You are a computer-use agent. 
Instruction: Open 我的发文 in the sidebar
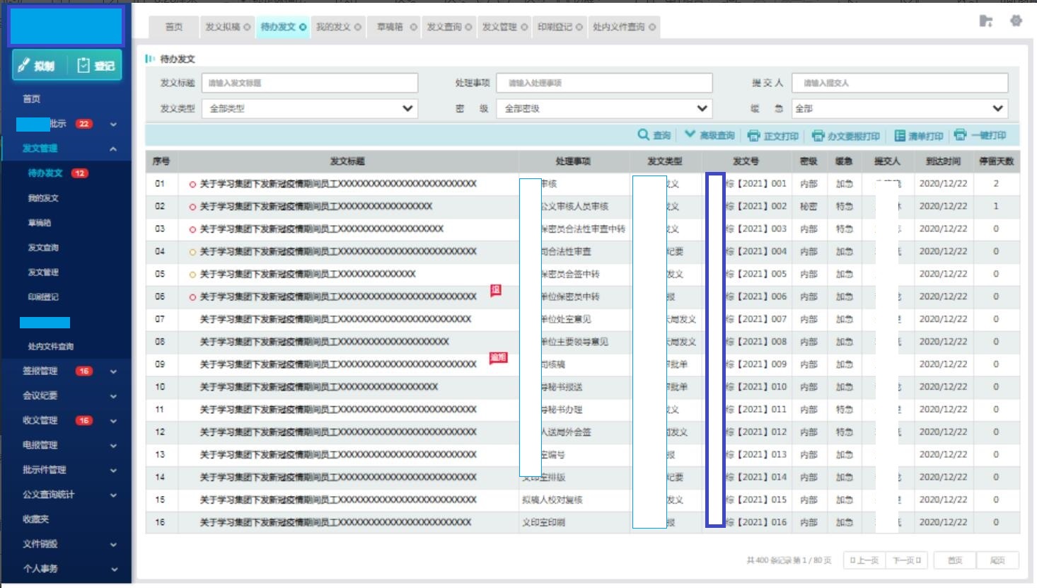click(x=43, y=198)
